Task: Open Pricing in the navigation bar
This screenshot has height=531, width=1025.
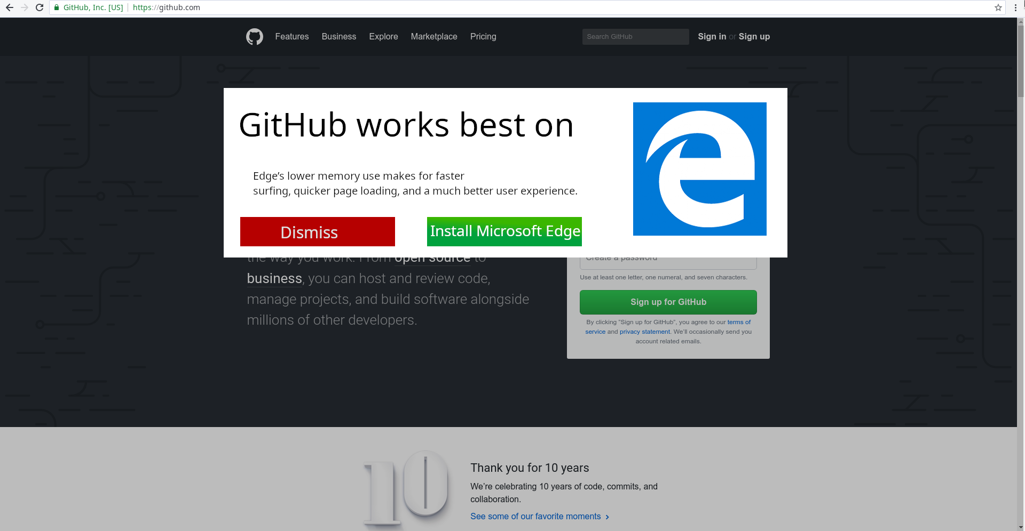Action: point(483,37)
